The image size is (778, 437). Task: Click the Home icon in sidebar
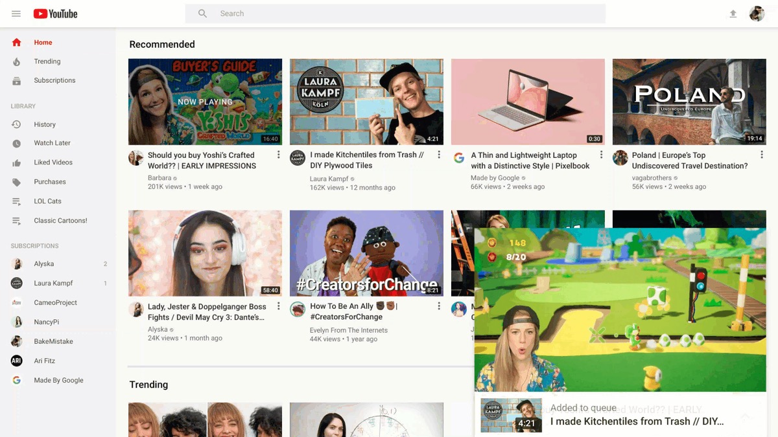[17, 43]
